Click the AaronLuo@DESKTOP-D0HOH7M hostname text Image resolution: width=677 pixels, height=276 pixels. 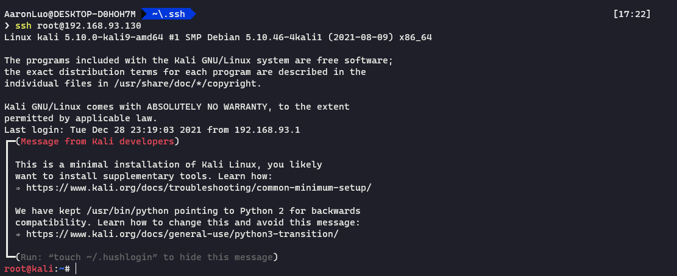[x=70, y=14]
